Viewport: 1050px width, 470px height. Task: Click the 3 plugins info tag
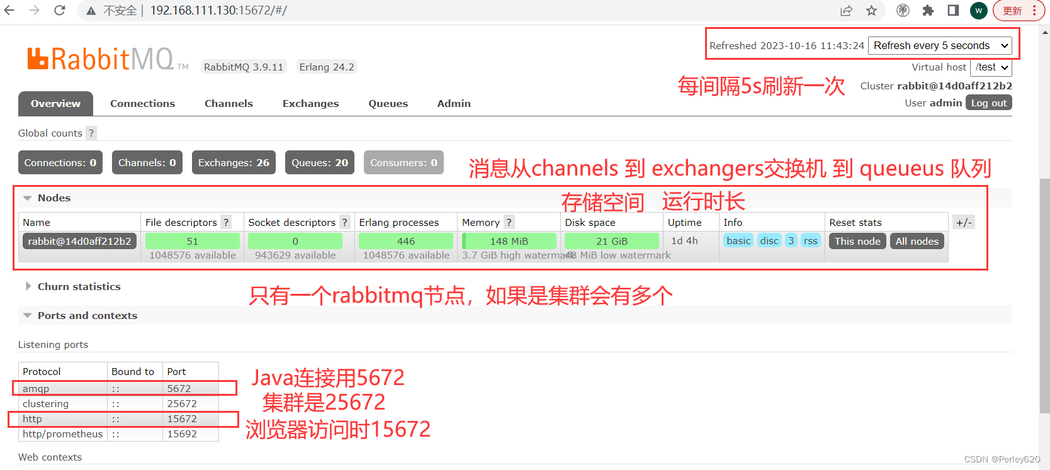coord(791,240)
